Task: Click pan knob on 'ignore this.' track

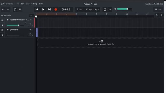Action: pyautogui.click(x=30, y=35)
